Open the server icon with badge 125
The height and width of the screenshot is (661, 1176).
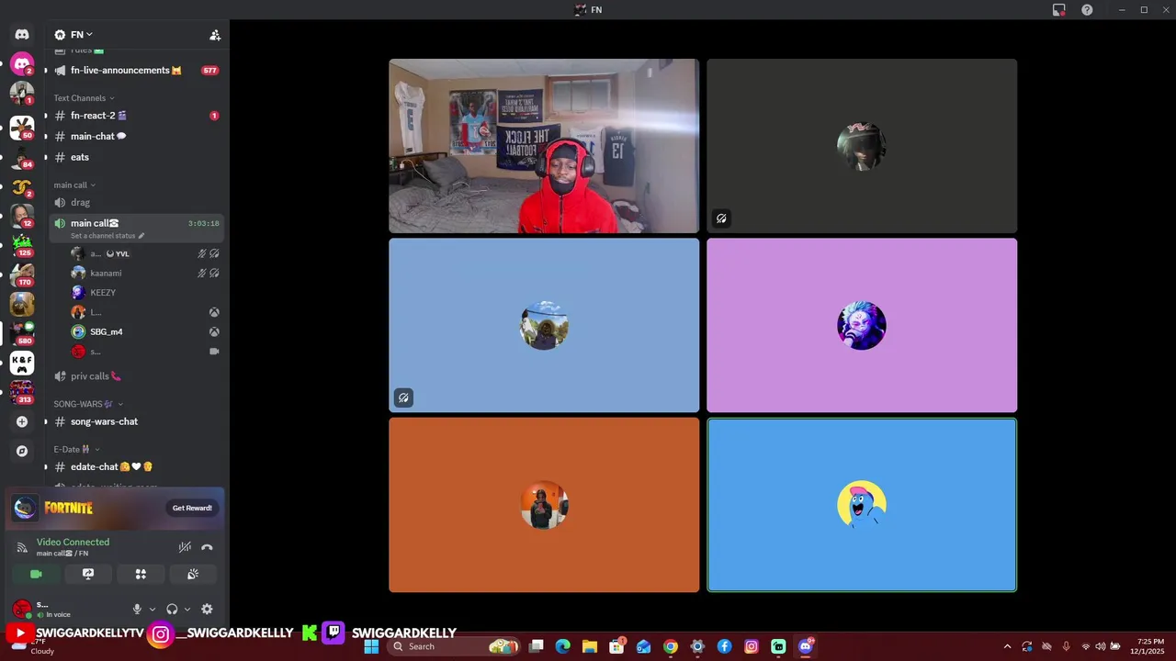click(x=22, y=245)
